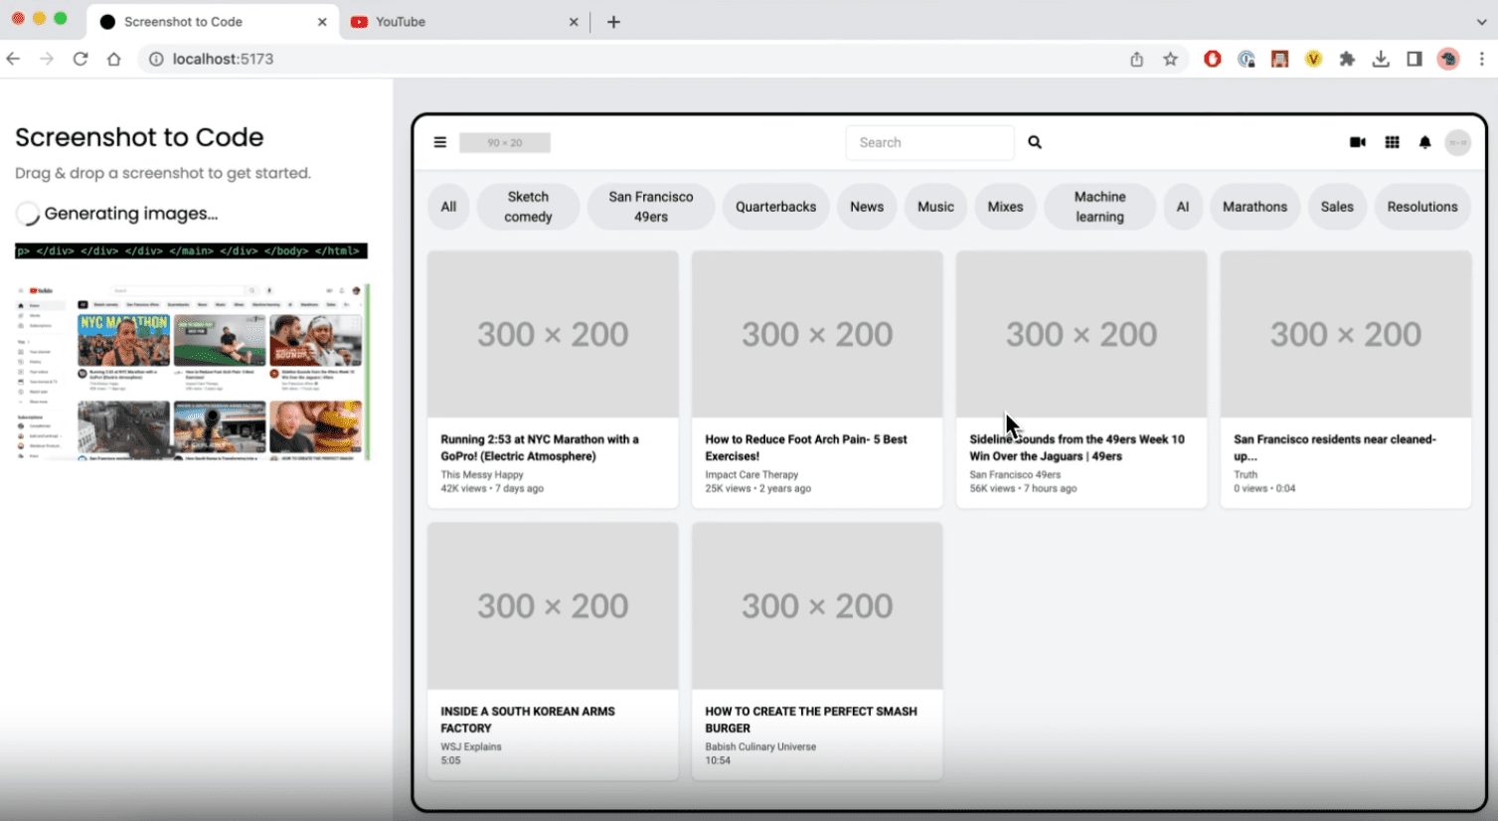Screen dimensions: 1498x821
Task: Click the generated HTML code strip
Action: point(191,250)
